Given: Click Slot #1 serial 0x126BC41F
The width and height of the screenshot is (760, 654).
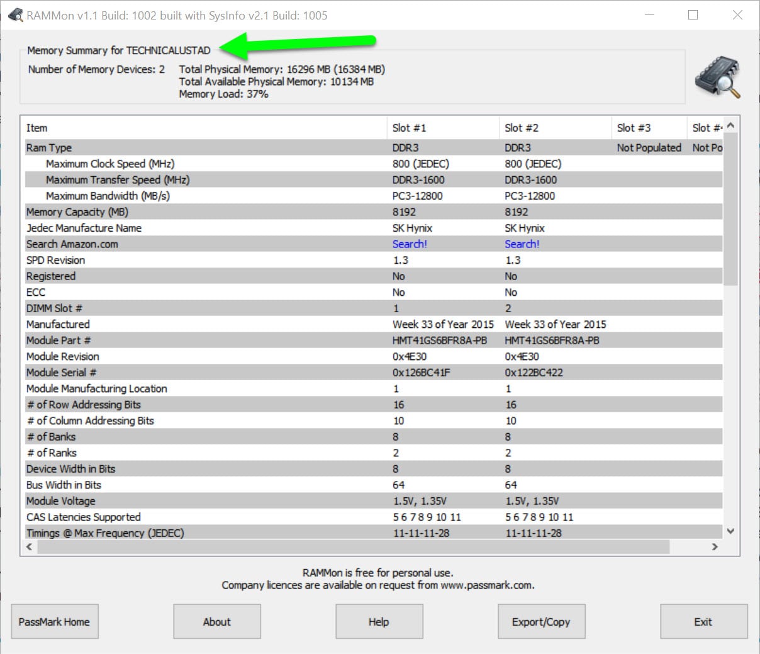Looking at the screenshot, I should [422, 373].
